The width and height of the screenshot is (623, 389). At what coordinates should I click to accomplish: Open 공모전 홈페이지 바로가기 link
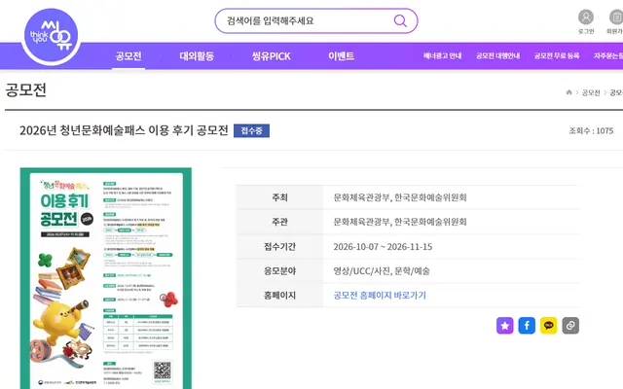pyautogui.click(x=380, y=296)
